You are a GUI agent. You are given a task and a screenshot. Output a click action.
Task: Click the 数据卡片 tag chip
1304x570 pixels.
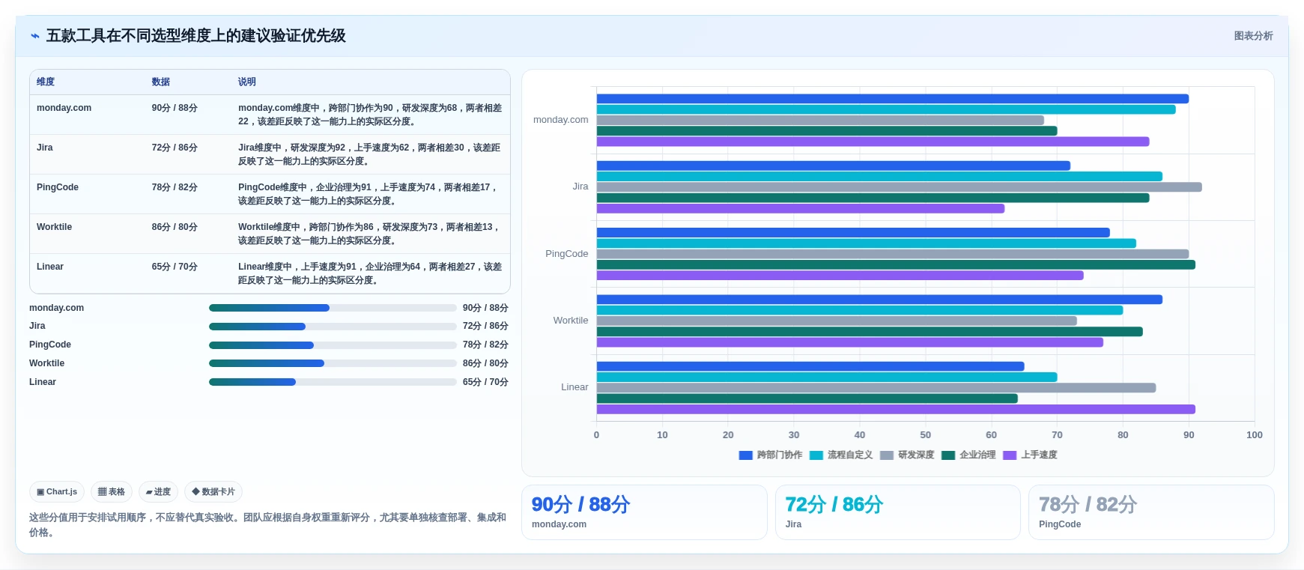pos(213,492)
